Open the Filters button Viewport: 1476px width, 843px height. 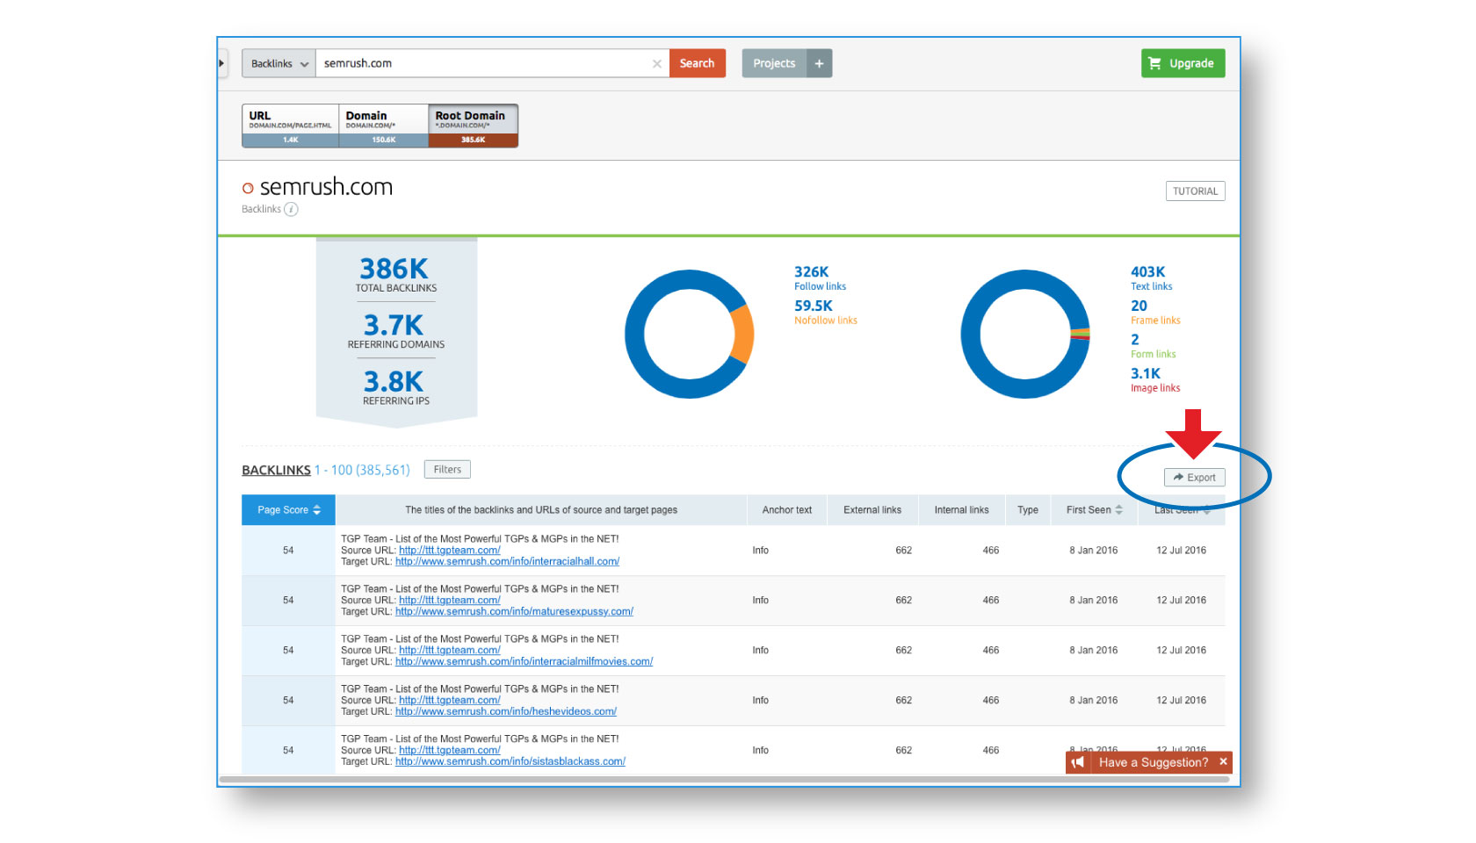click(447, 470)
